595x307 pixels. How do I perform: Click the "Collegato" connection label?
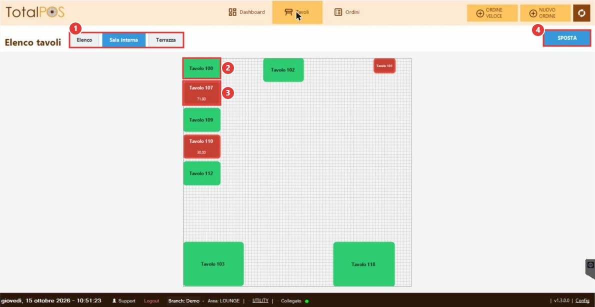pyautogui.click(x=291, y=301)
